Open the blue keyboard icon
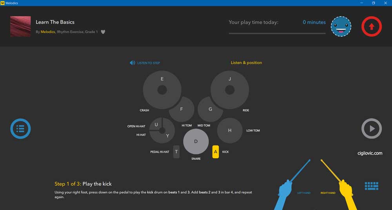The height and width of the screenshot is (210, 392). tap(371, 185)
